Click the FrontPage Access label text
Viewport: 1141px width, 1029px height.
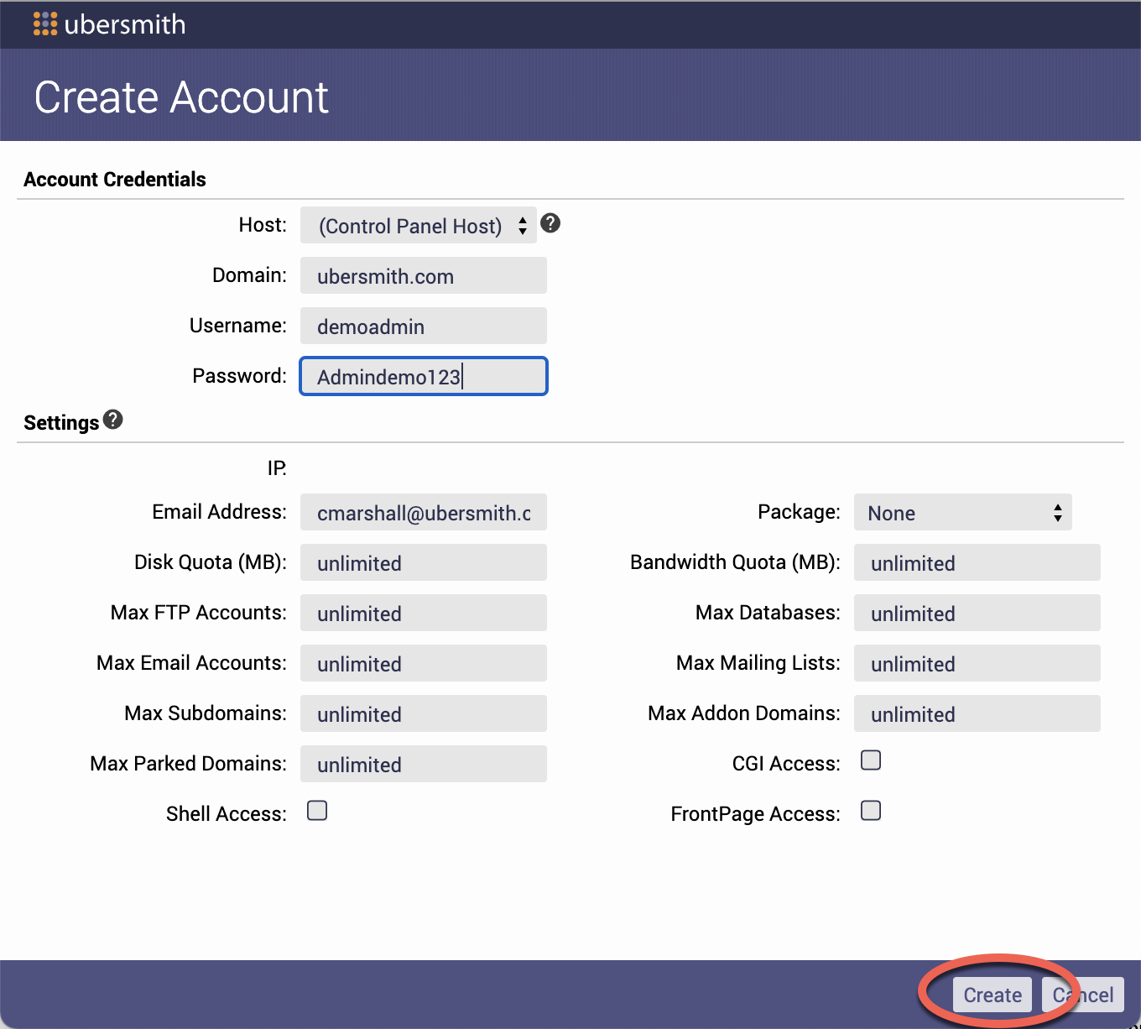coord(755,814)
